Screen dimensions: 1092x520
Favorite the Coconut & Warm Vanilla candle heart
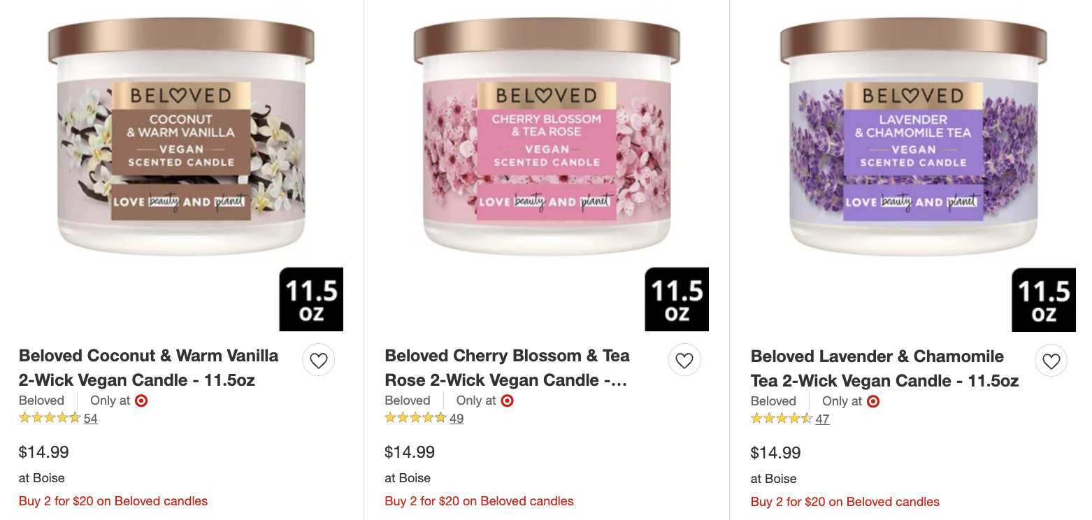pyautogui.click(x=318, y=361)
